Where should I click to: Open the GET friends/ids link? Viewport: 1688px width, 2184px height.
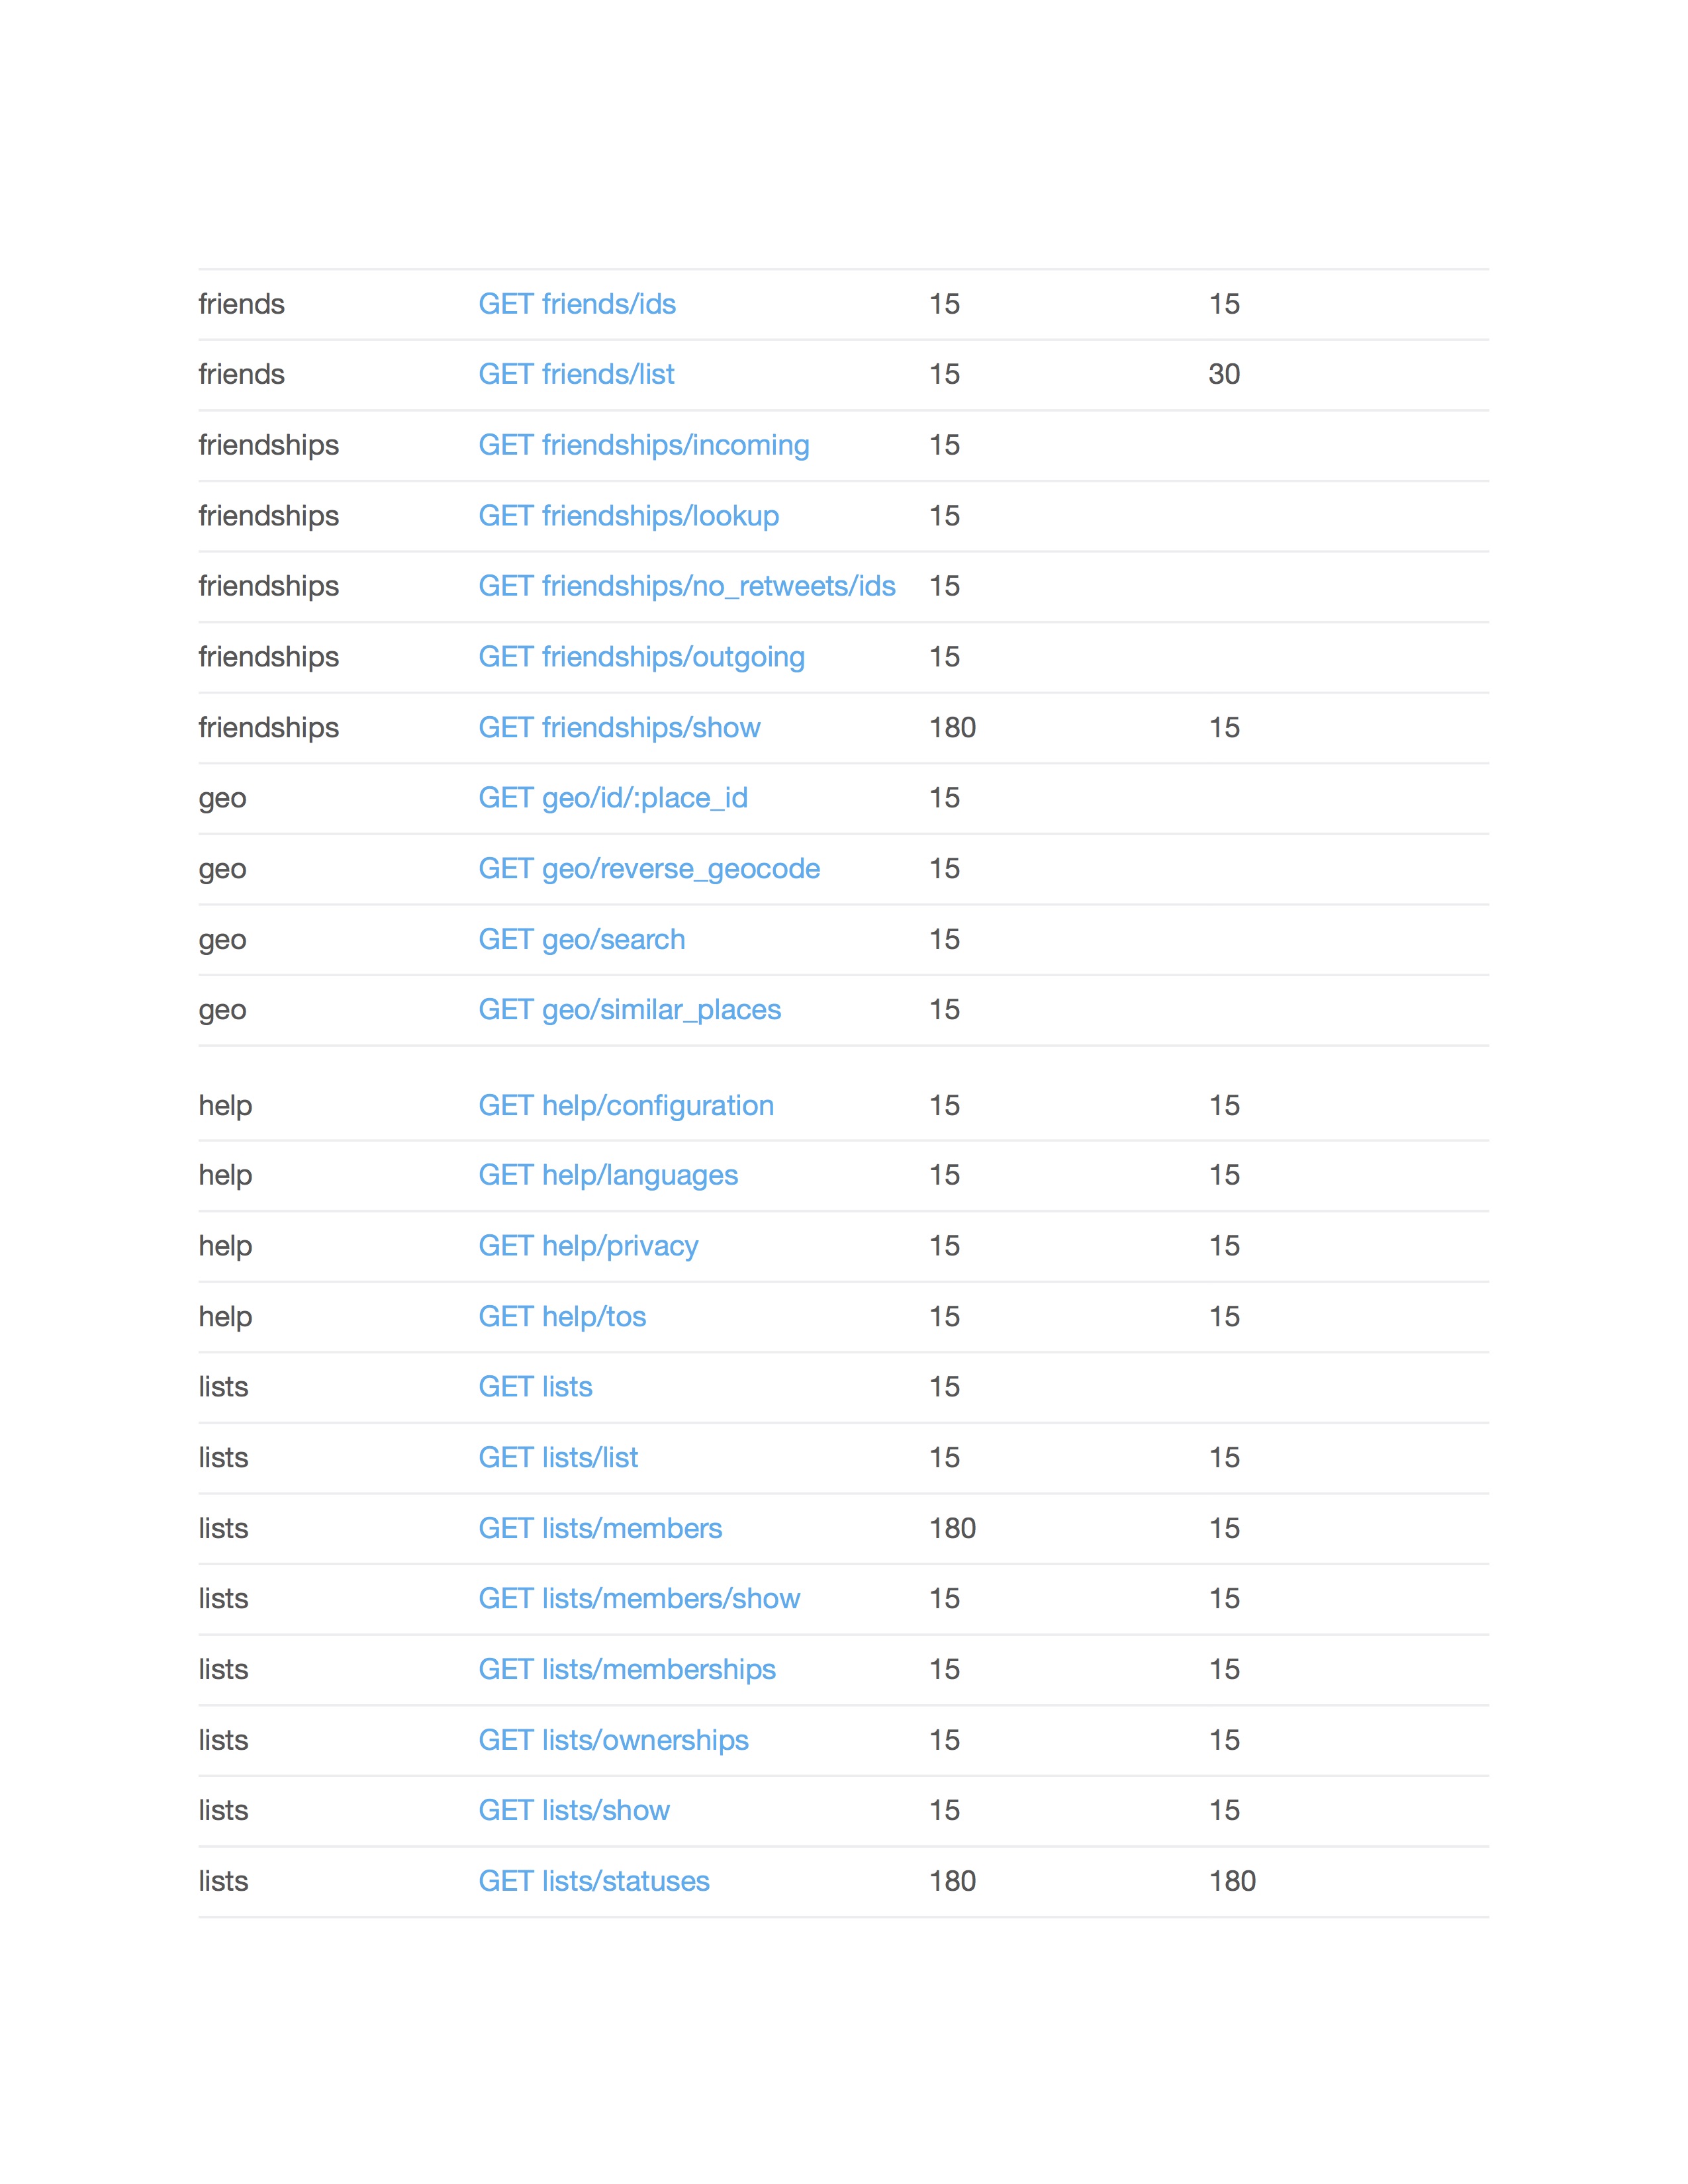click(x=577, y=304)
